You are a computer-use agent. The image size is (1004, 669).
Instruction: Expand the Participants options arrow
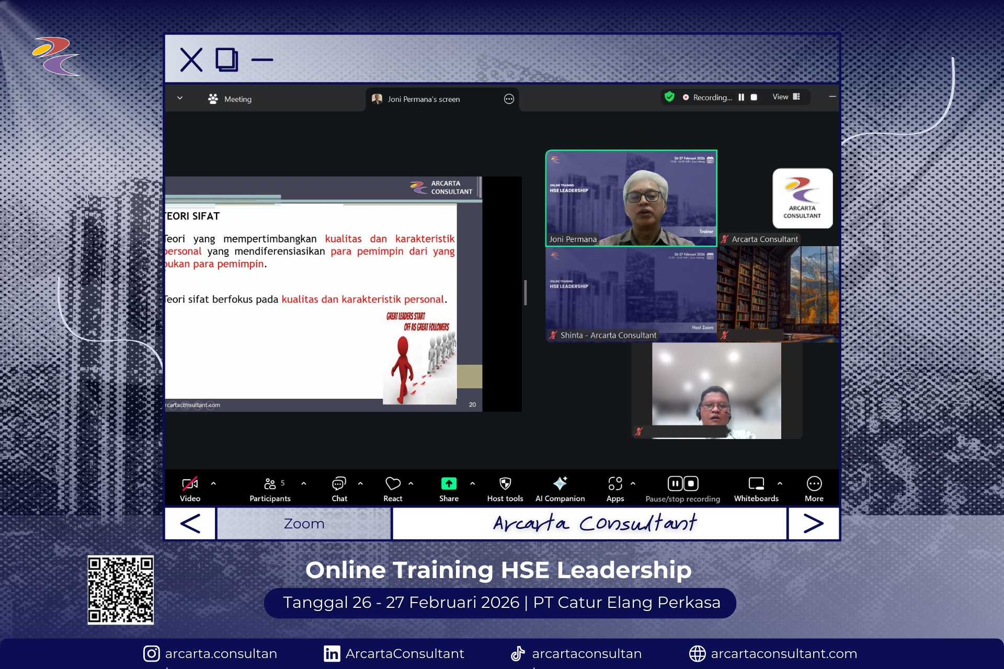coord(304,483)
